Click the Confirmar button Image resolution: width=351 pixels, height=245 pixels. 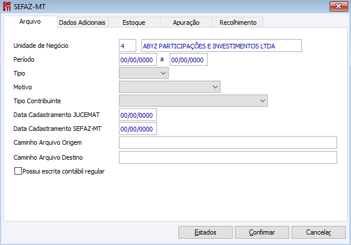point(262,232)
